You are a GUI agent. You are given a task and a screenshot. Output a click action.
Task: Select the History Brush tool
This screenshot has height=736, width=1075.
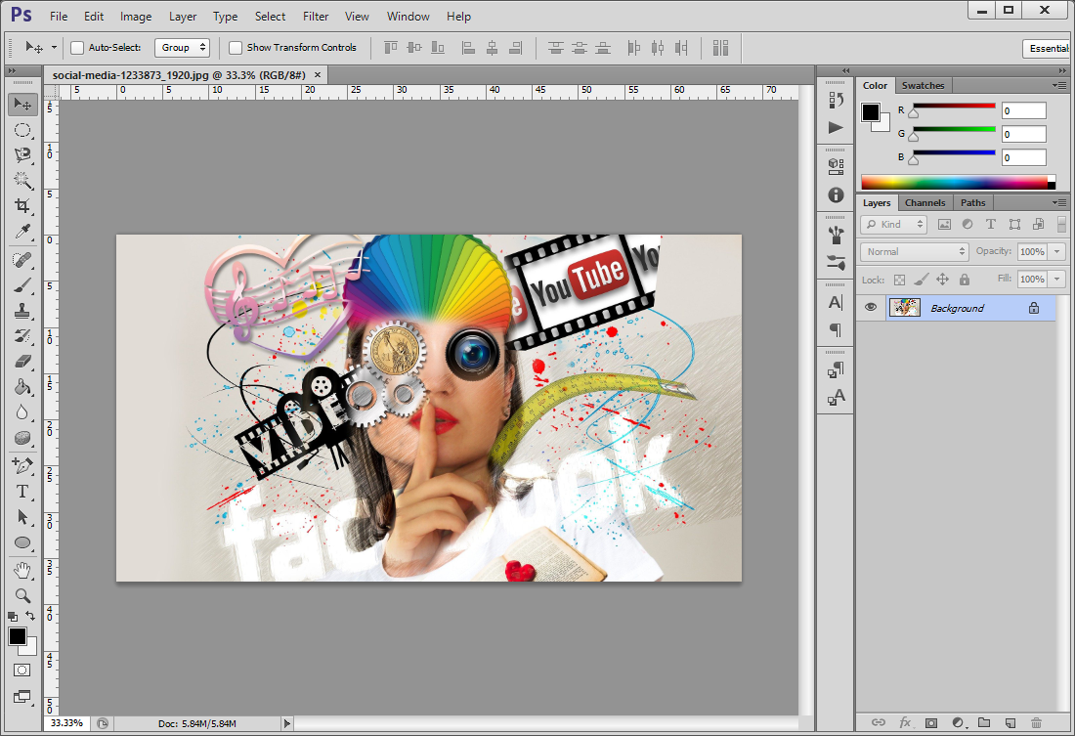pos(22,335)
